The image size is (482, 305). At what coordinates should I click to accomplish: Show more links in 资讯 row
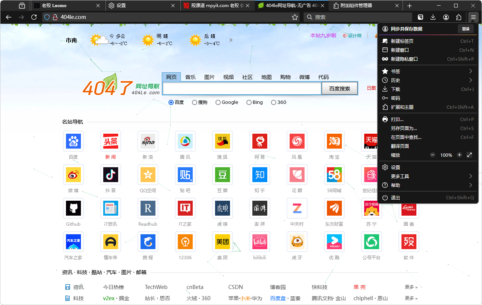[x=411, y=287]
